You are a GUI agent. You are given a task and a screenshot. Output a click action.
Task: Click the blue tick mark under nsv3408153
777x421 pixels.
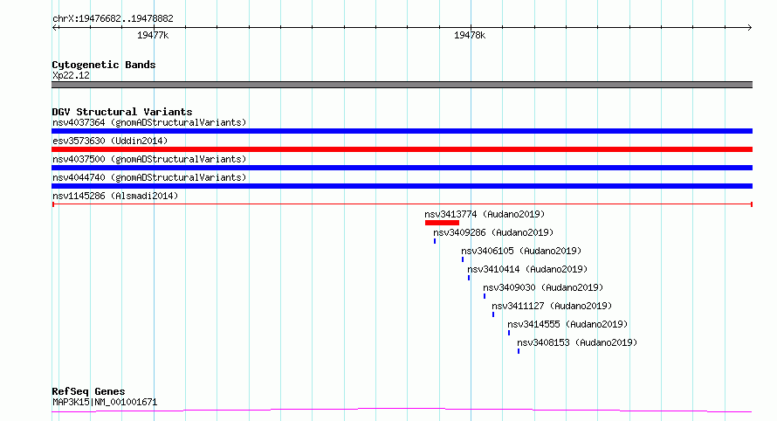(x=519, y=351)
